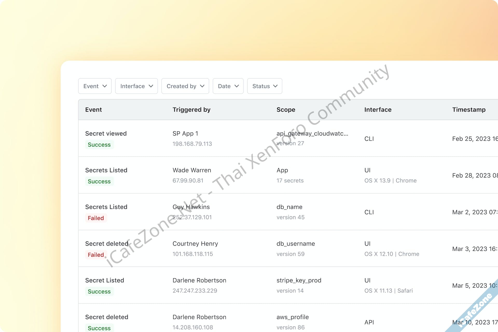Select the db_username scope entry
498x332 pixels.
[x=296, y=244]
